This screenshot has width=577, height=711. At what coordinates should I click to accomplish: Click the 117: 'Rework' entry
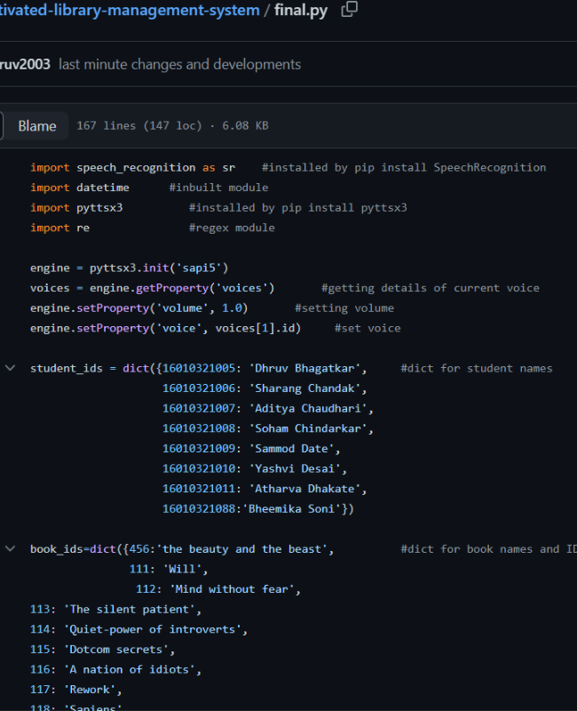76,690
